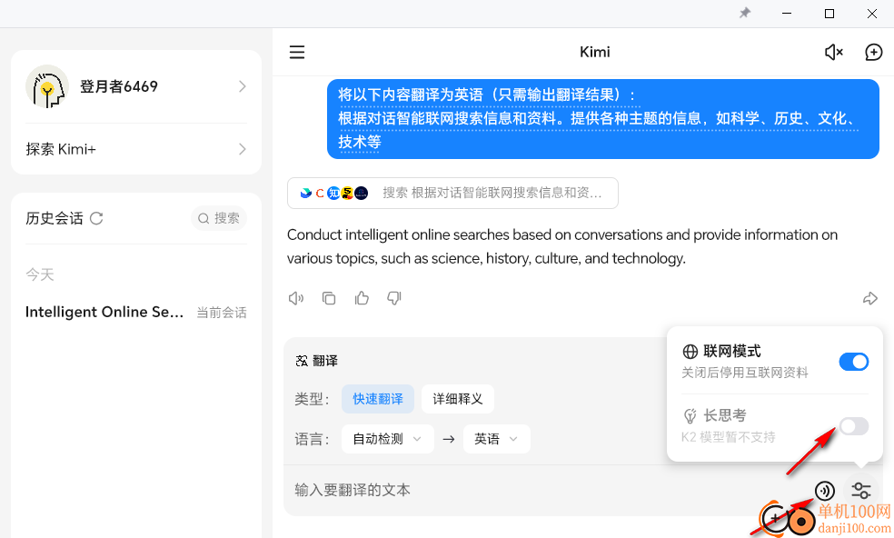Click the Kimi title in header
The image size is (894, 538).
(x=595, y=52)
